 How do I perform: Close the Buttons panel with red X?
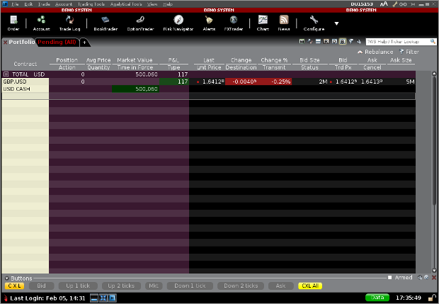pos(434,277)
